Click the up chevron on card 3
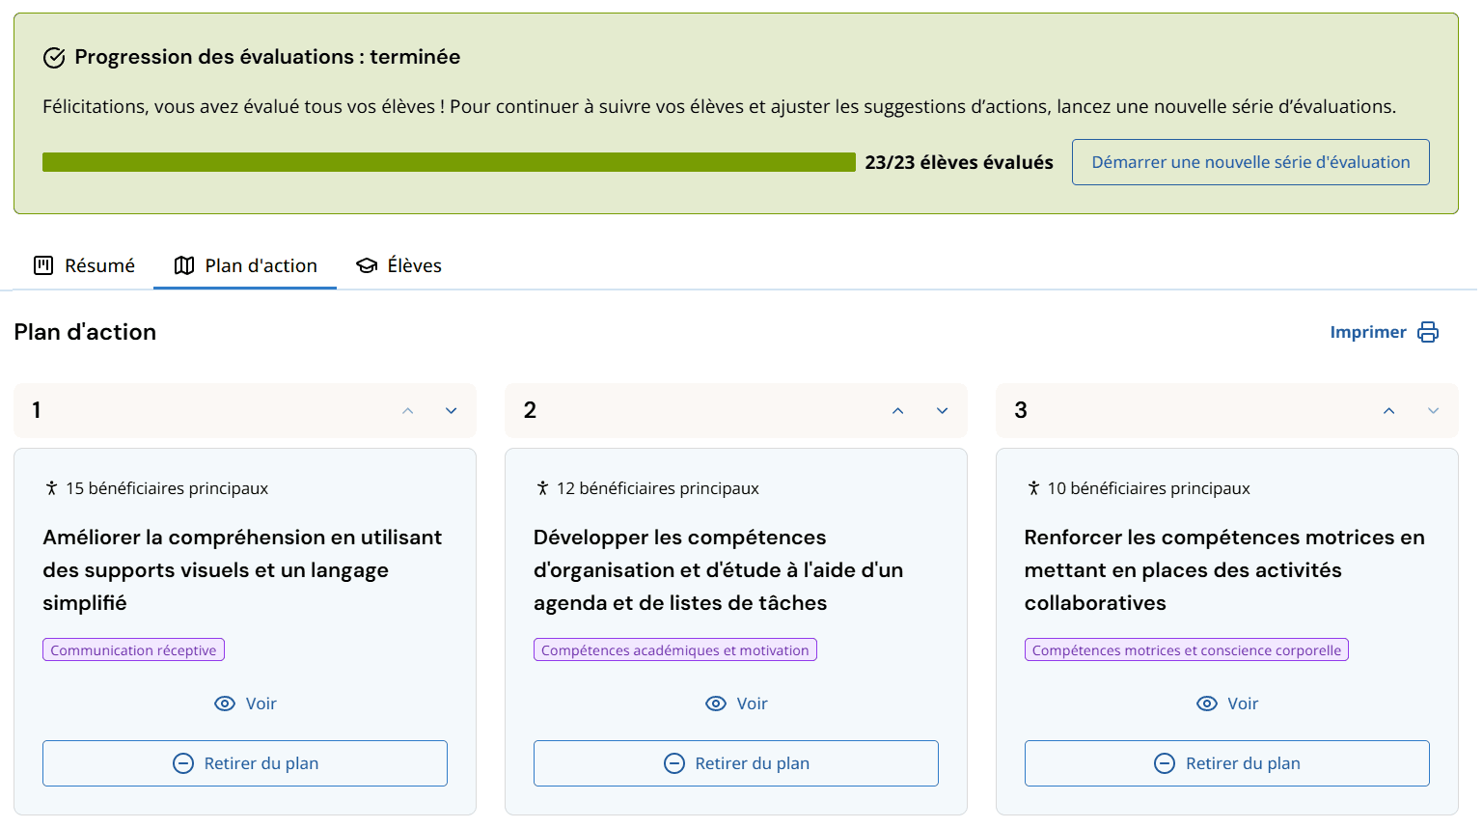The width and height of the screenshot is (1483, 828). 1389,410
